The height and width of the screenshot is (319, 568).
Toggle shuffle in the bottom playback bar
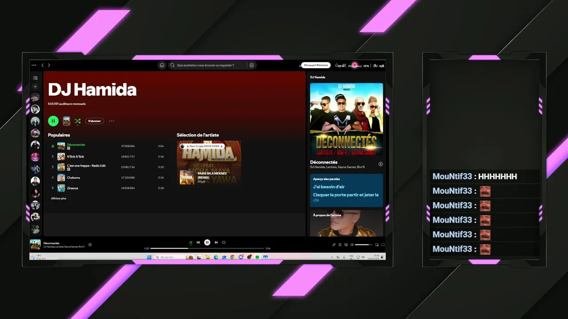pyautogui.click(x=190, y=242)
